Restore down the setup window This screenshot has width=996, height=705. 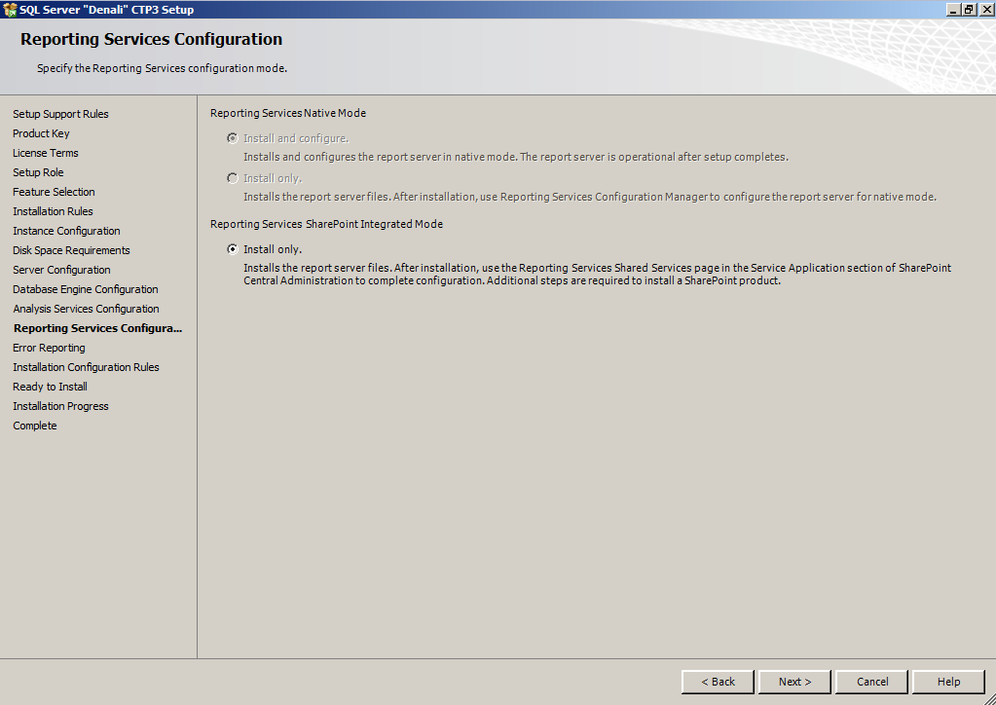tap(968, 9)
